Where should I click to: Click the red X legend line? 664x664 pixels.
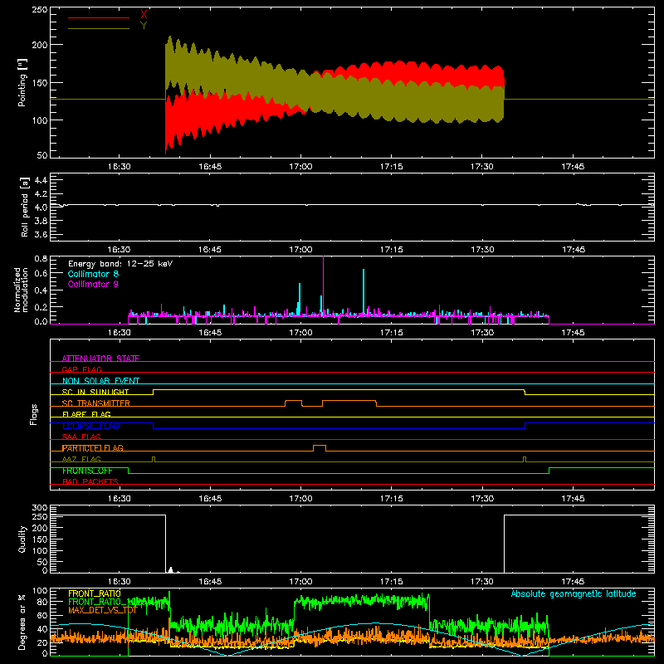click(x=98, y=17)
